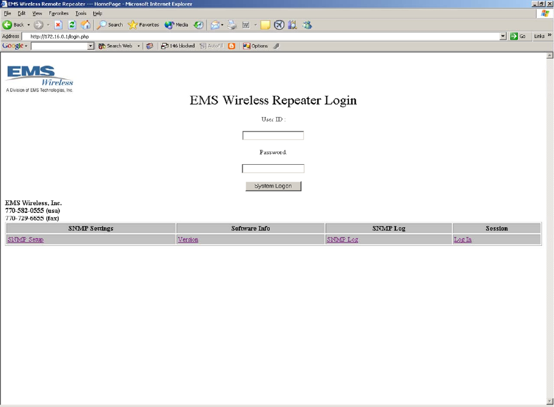Click the System Logon button
Screen dimensions: 554x407
273,186
